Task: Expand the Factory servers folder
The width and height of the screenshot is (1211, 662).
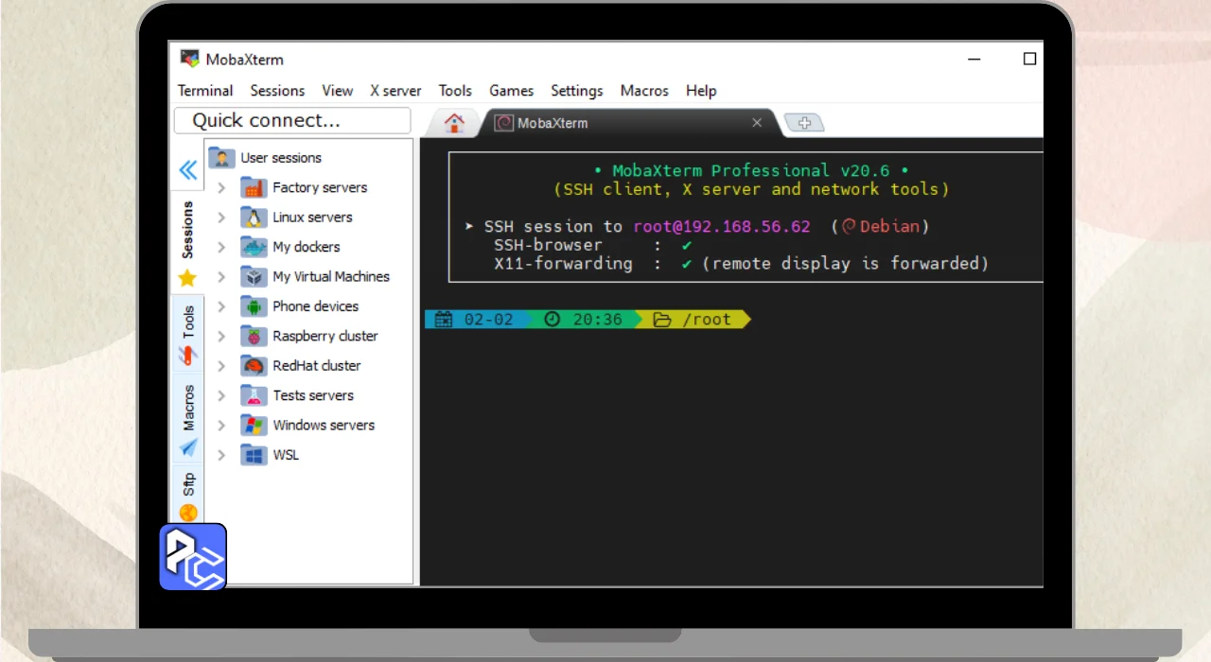Action: coord(221,188)
